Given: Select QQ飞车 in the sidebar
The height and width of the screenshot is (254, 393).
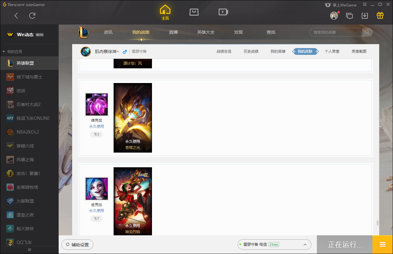Looking at the screenshot, I should (29, 242).
